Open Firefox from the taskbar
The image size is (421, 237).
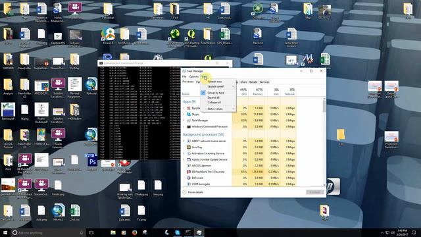coord(134,232)
